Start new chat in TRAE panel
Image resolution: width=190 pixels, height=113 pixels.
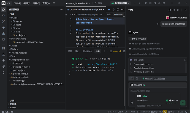tap(170, 10)
